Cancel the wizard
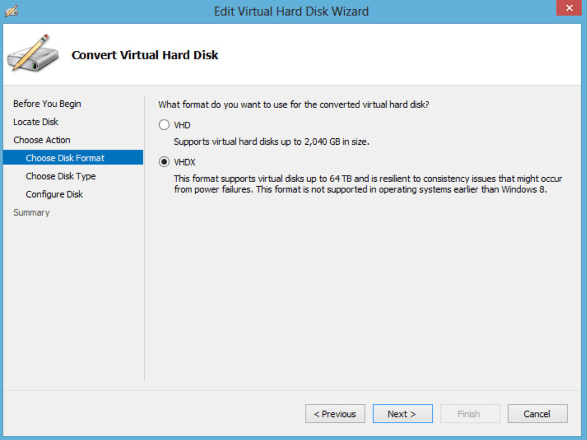This screenshot has height=440, width=587. [537, 414]
